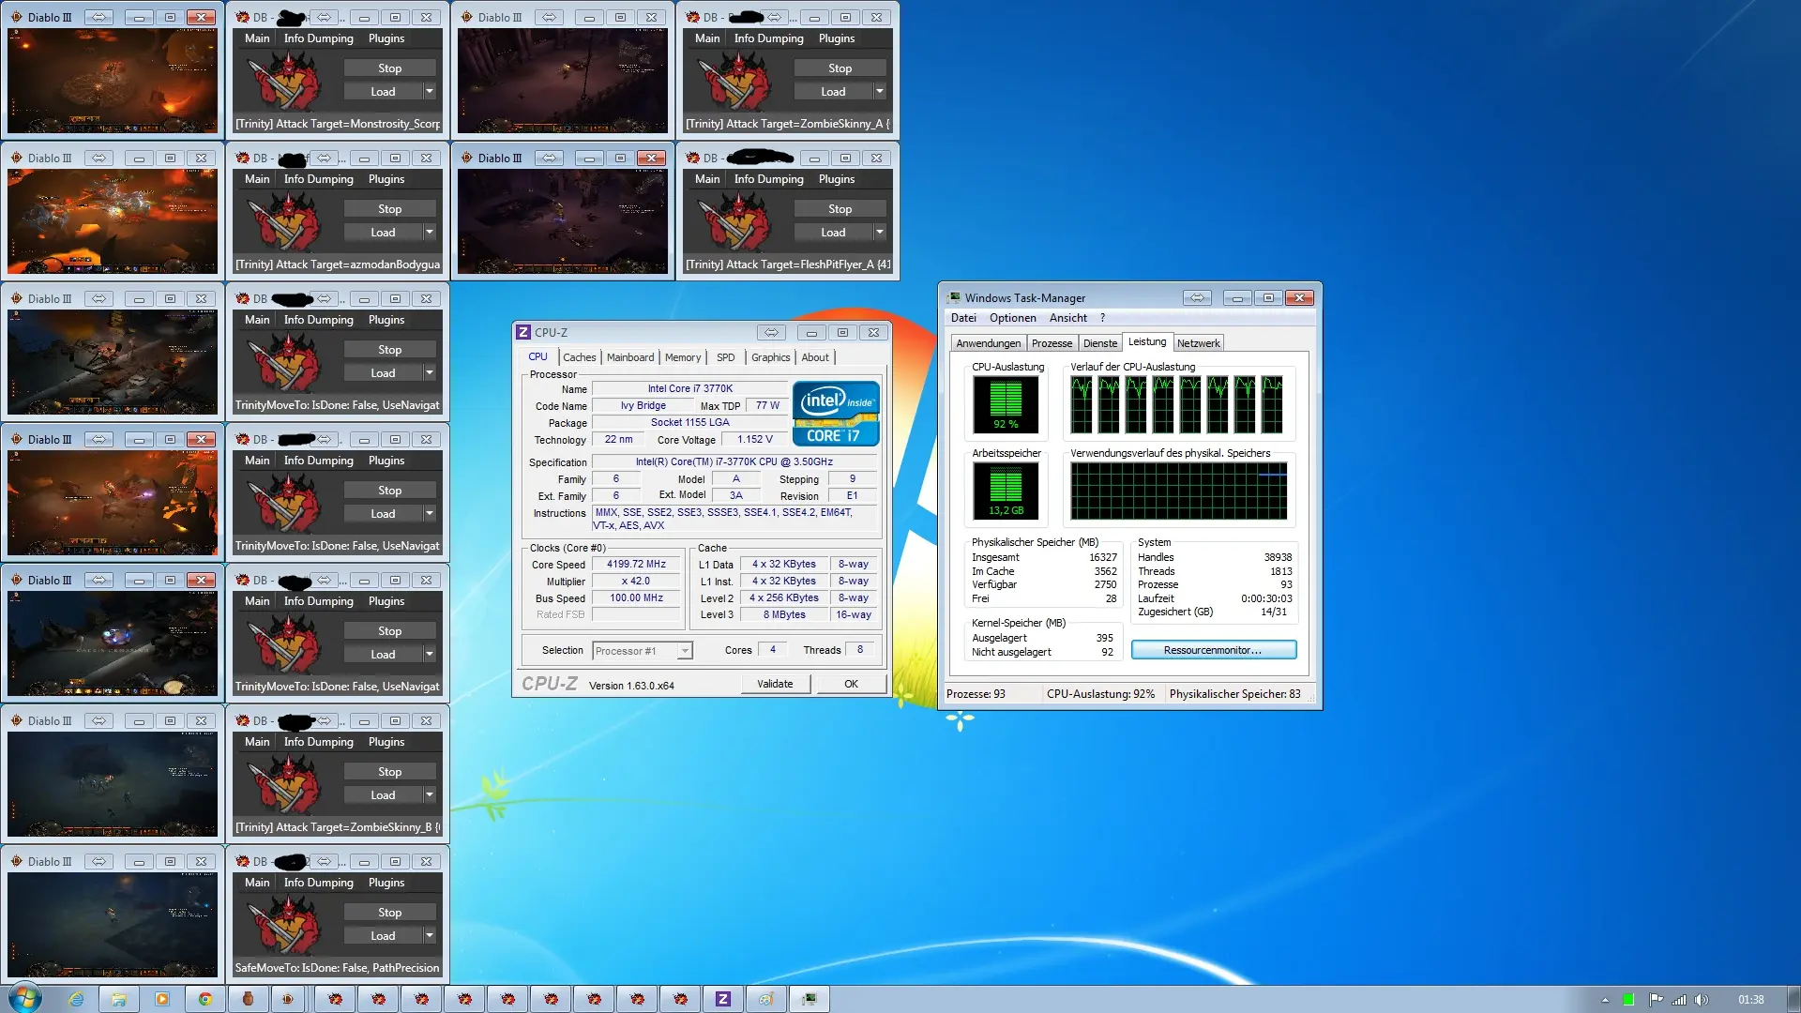Open the Action Center flag icon
This screenshot has width=1801, height=1013.
pyautogui.click(x=1656, y=1000)
